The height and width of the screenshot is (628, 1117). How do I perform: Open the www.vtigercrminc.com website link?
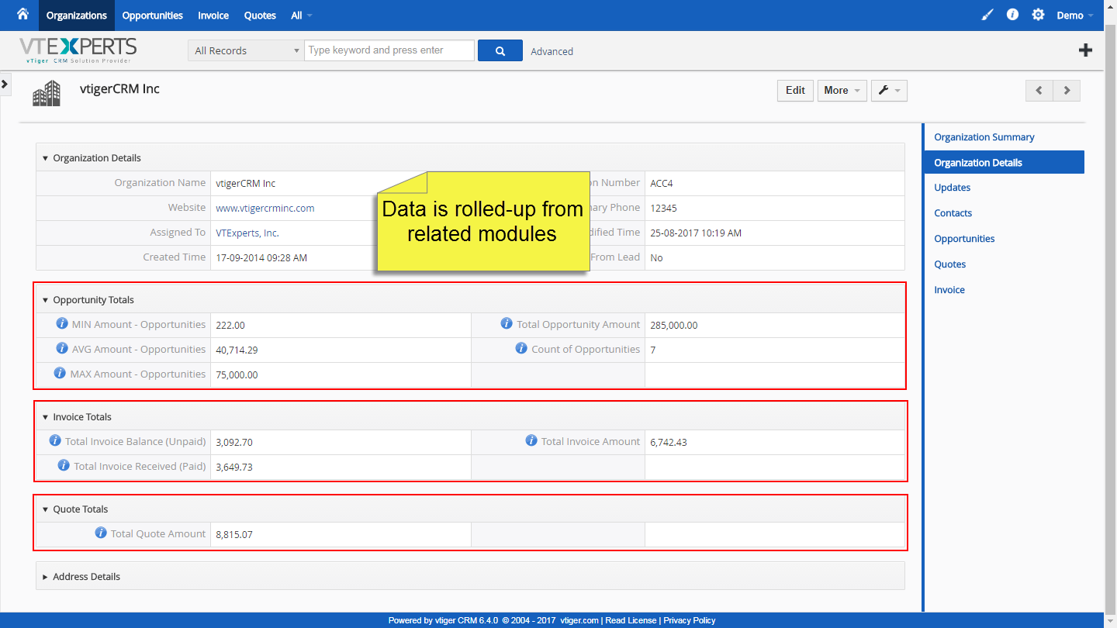tap(265, 208)
